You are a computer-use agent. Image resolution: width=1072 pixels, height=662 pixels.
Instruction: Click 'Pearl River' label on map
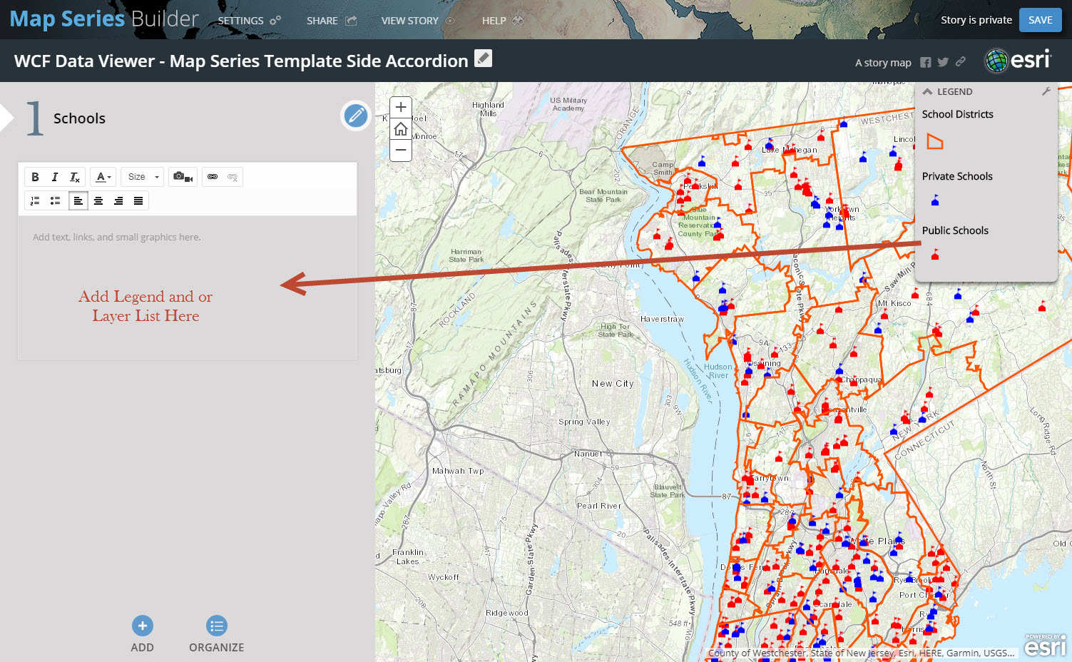point(599,506)
